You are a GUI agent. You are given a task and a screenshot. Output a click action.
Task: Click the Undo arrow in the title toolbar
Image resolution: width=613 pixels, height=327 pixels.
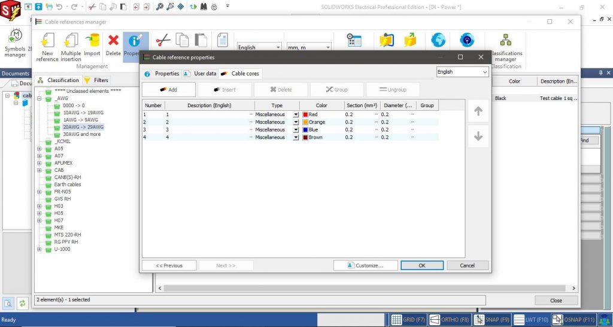click(59, 7)
